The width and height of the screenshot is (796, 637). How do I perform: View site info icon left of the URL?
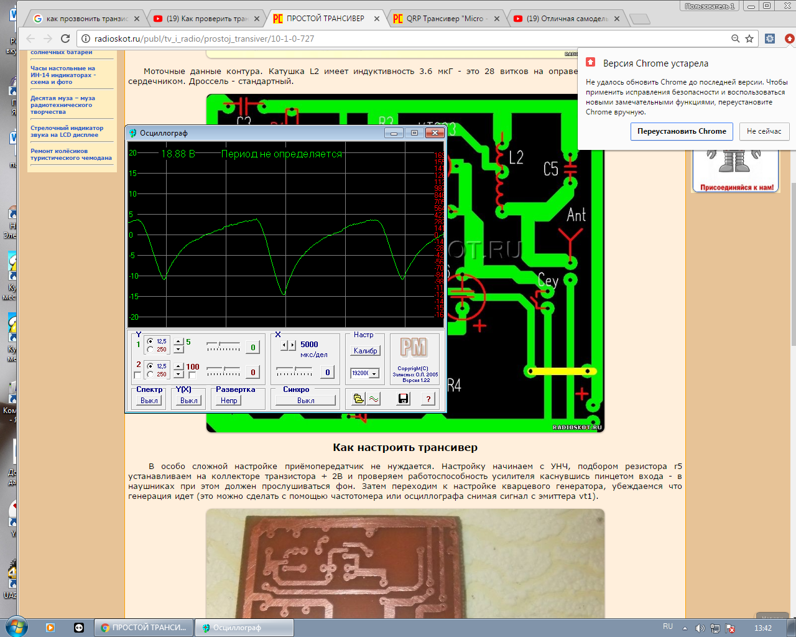click(86, 39)
